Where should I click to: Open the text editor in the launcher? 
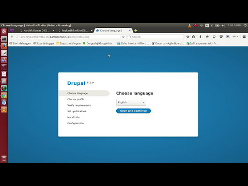(x=4, y=53)
